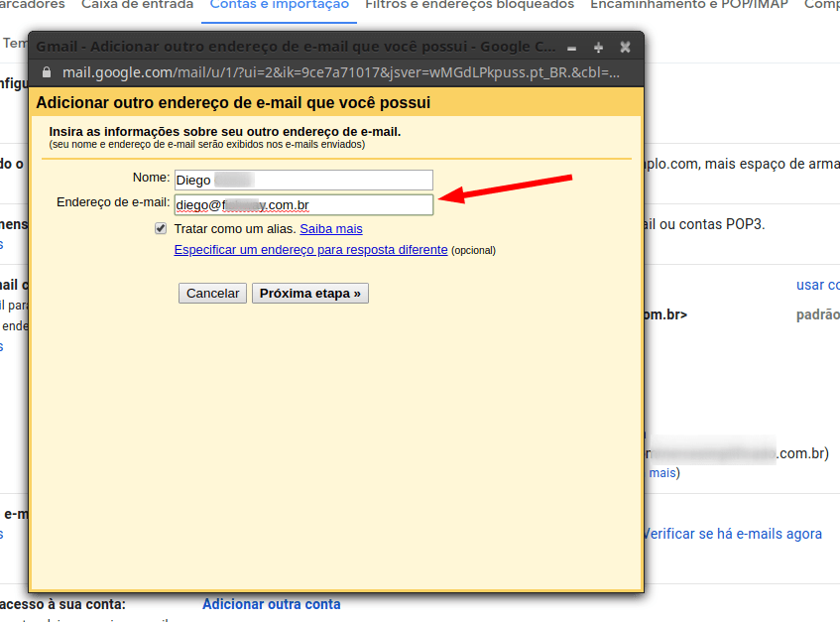
Task: Open 'Filtros e endereços bloqueados' tab
Action: 470,4
